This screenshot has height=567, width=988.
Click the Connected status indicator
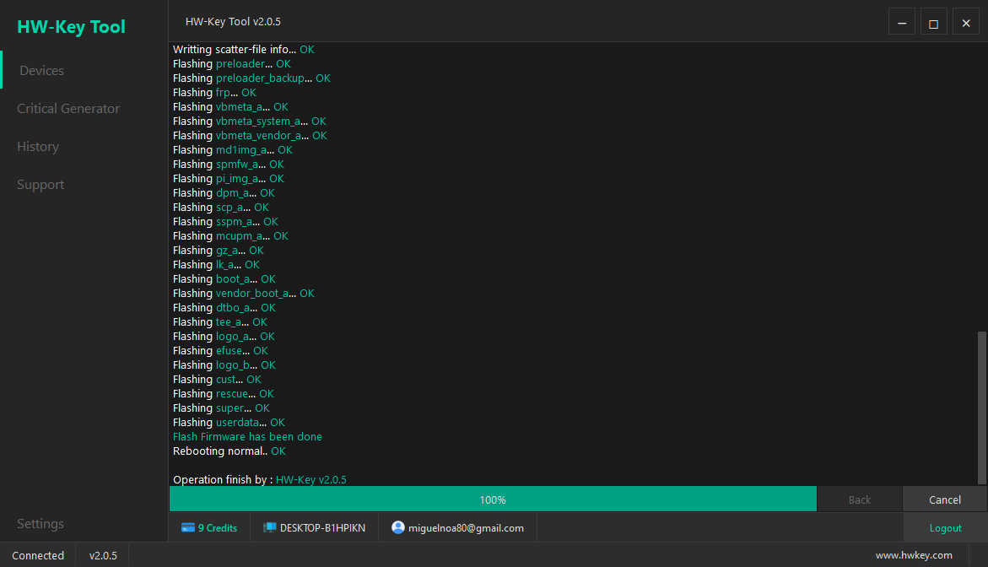(x=37, y=555)
